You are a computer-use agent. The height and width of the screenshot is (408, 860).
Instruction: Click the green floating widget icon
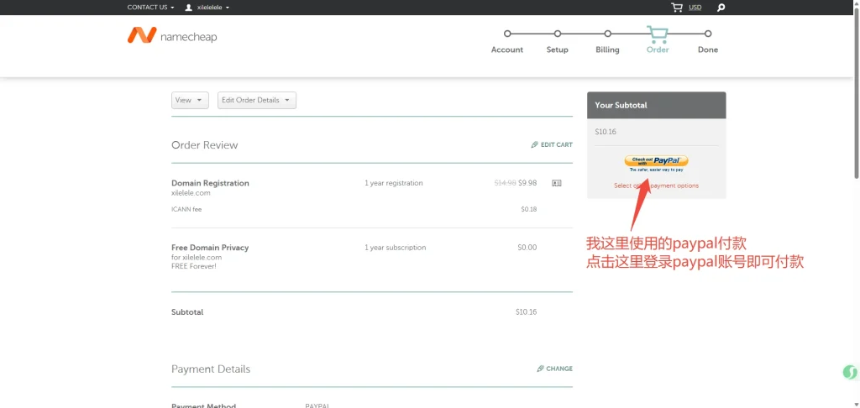coord(850,373)
